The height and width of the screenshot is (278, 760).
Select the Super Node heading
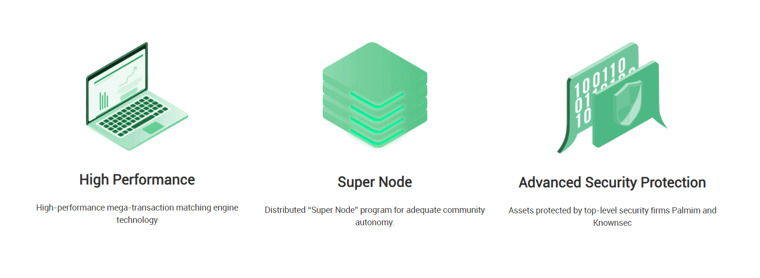coord(375,182)
